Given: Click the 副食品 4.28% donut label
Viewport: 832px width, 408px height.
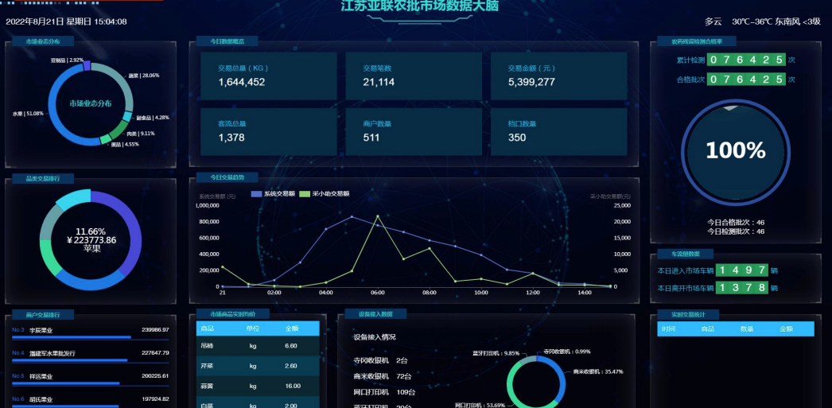Looking at the screenshot, I should point(152,118).
